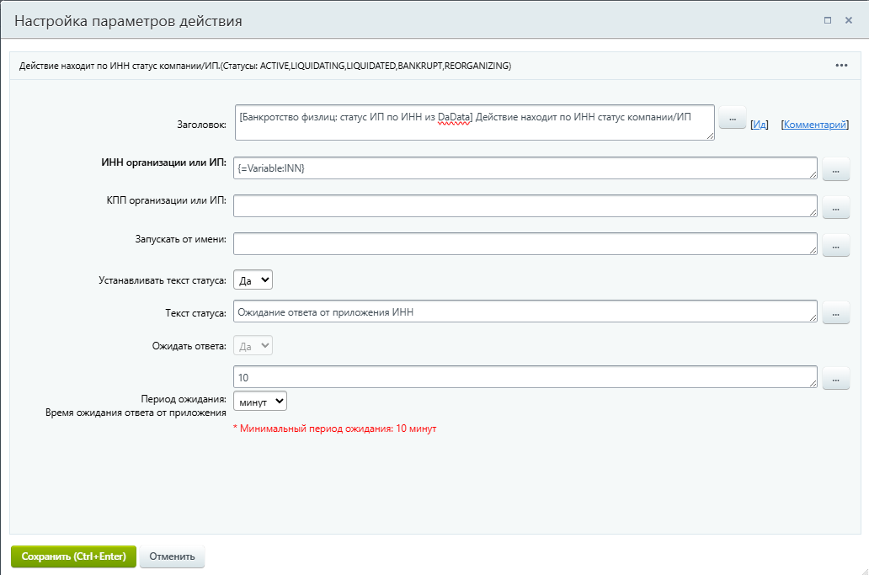Click the Ид link
The width and height of the screenshot is (869, 575).
[760, 125]
